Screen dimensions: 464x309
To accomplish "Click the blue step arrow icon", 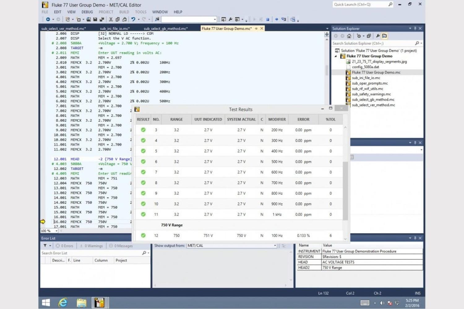I will coord(277,19).
